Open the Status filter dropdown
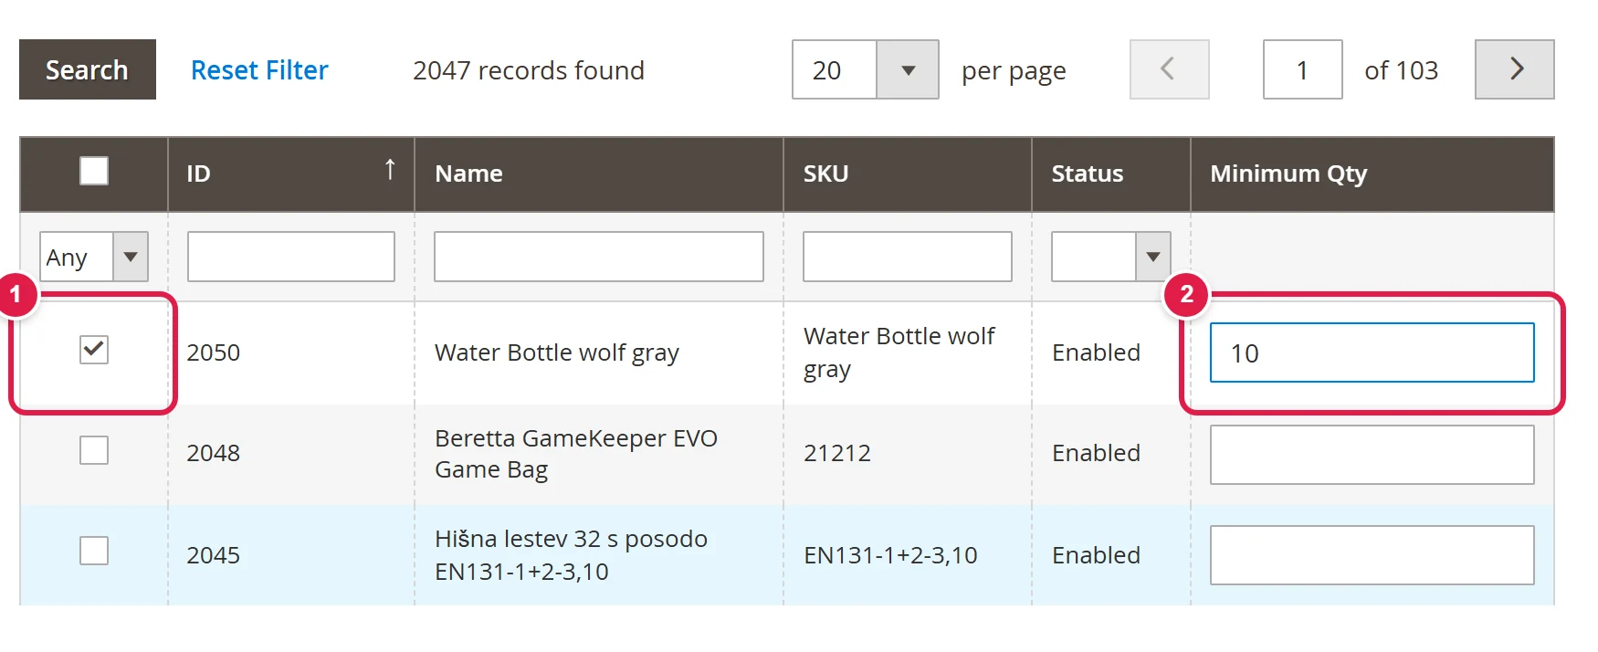1598x652 pixels. tap(1111, 257)
